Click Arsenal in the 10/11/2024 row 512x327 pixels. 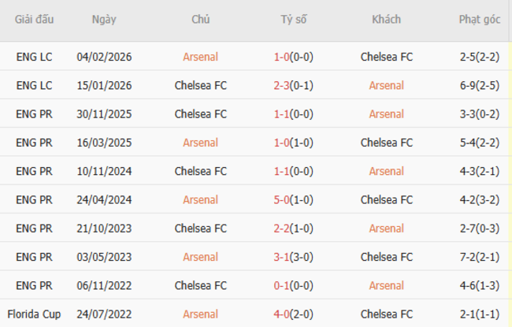coord(386,171)
